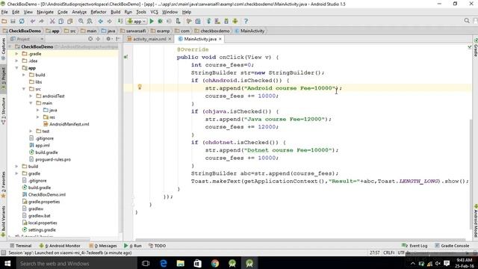Collapse the src folder arrow

24,89
